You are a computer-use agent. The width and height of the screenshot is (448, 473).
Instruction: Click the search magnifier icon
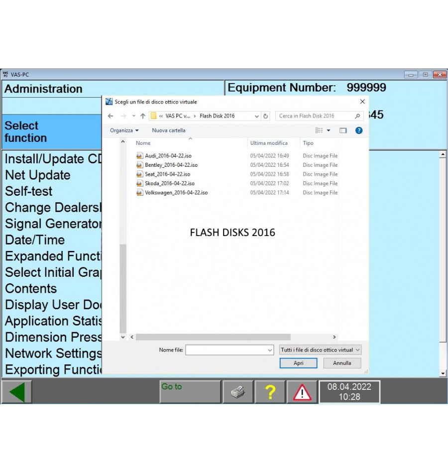pyautogui.click(x=357, y=116)
